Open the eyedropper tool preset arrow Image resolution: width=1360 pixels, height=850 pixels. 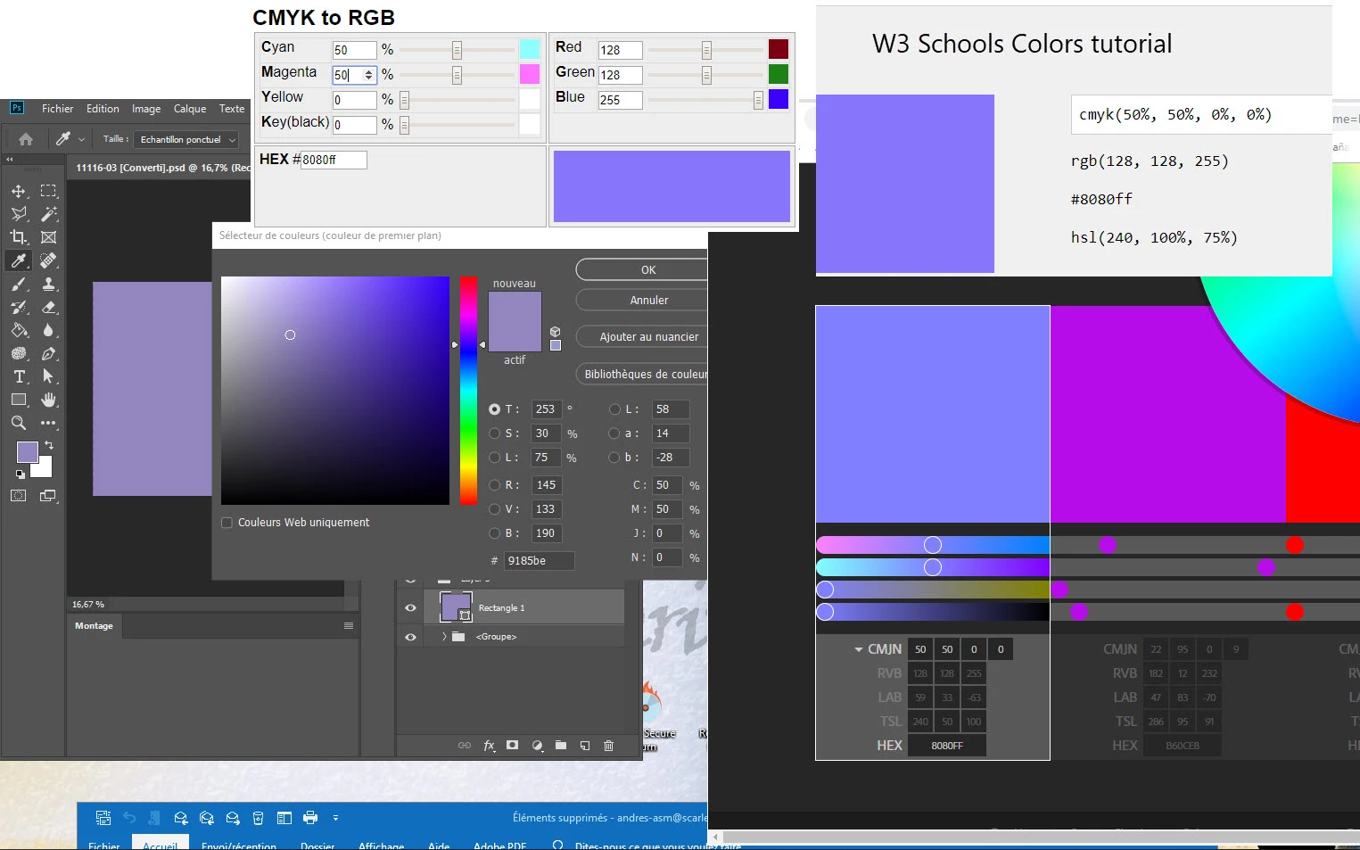click(81, 139)
